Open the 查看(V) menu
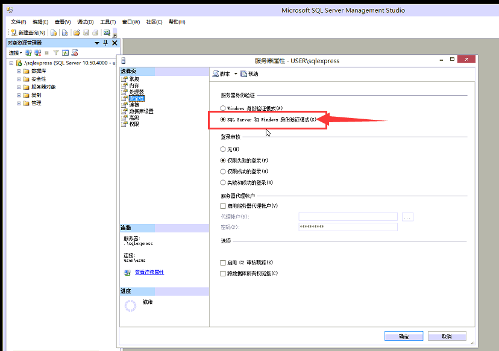The height and width of the screenshot is (351, 499). [x=63, y=22]
